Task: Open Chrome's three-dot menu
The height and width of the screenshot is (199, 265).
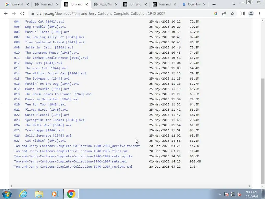Action: coord(259,13)
